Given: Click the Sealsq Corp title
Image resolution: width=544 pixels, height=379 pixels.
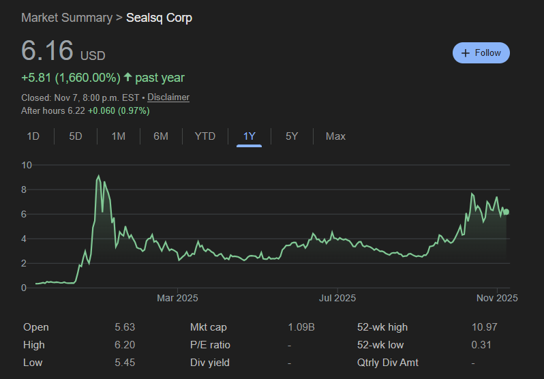Looking at the screenshot, I should 159,18.
